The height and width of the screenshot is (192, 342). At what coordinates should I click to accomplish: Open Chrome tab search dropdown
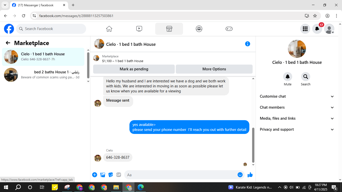pyautogui.click(x=5, y=5)
